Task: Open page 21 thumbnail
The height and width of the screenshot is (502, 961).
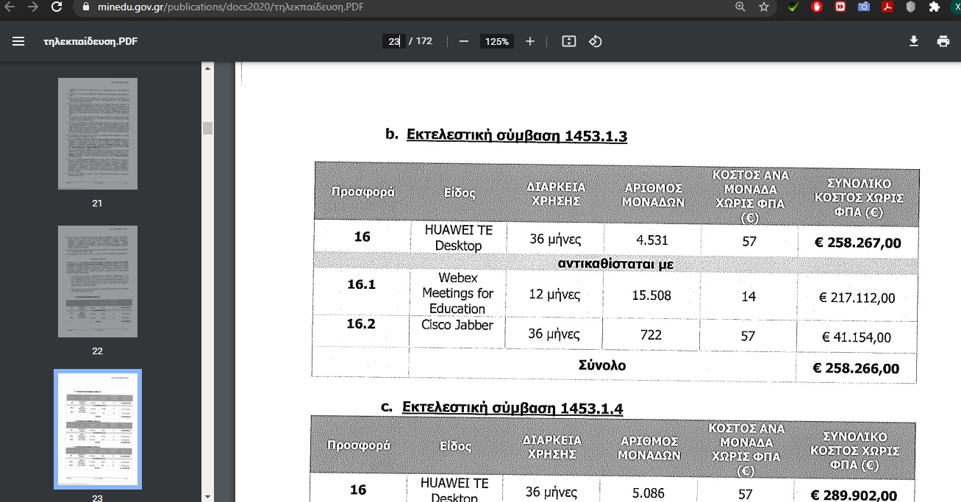Action: tap(98, 133)
